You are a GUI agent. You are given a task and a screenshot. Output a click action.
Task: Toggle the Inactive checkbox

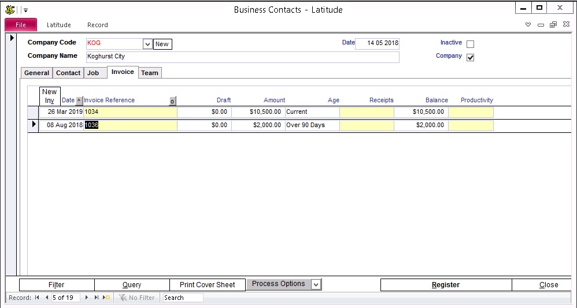tap(470, 44)
